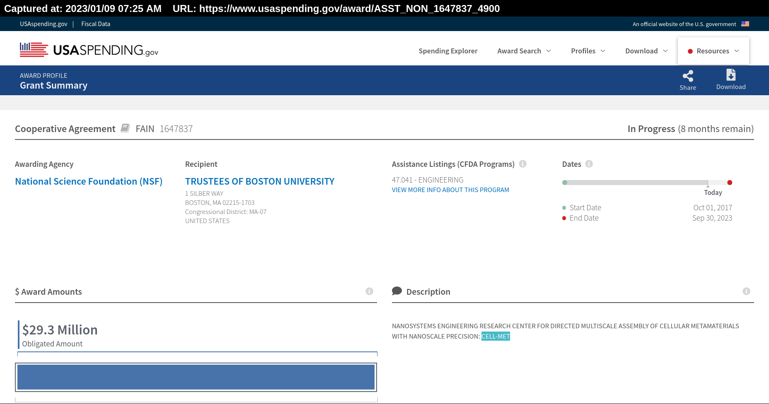This screenshot has height=404, width=769.
Task: Click the 47.041 - ENGINEERING listing text
Action: tap(428, 180)
